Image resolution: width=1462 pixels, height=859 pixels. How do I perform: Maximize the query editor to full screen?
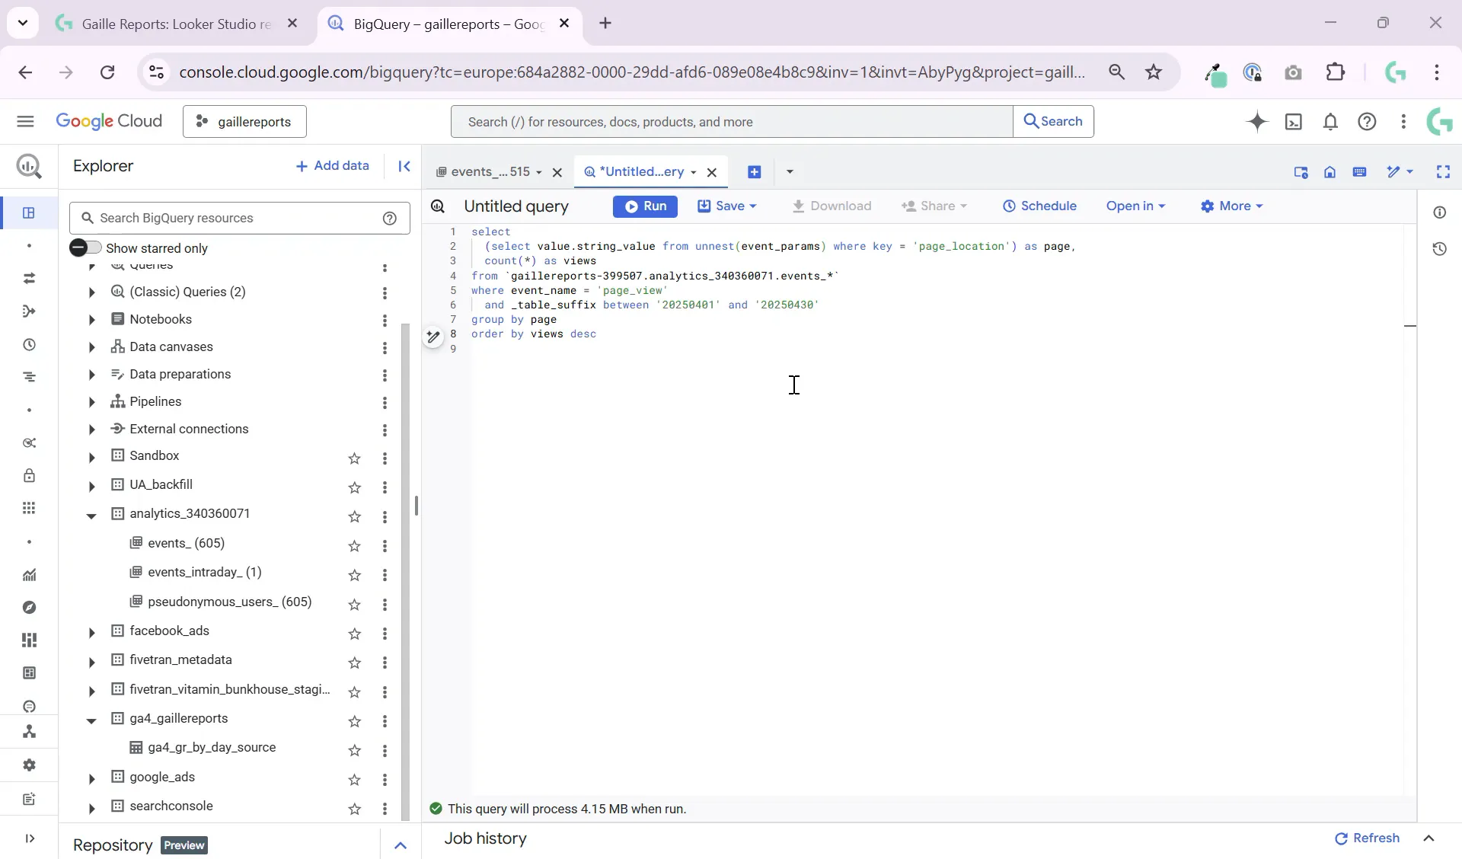coord(1444,173)
